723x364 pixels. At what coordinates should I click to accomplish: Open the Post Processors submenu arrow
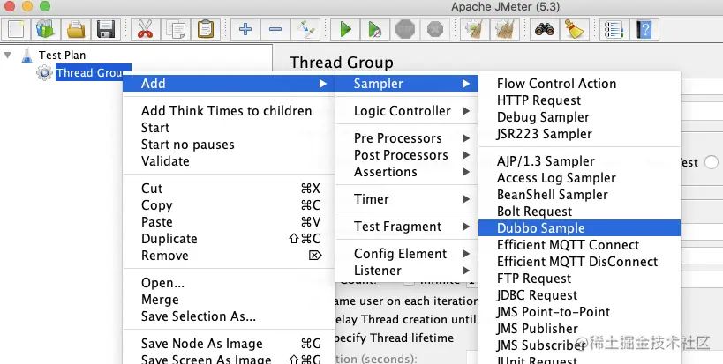(466, 155)
